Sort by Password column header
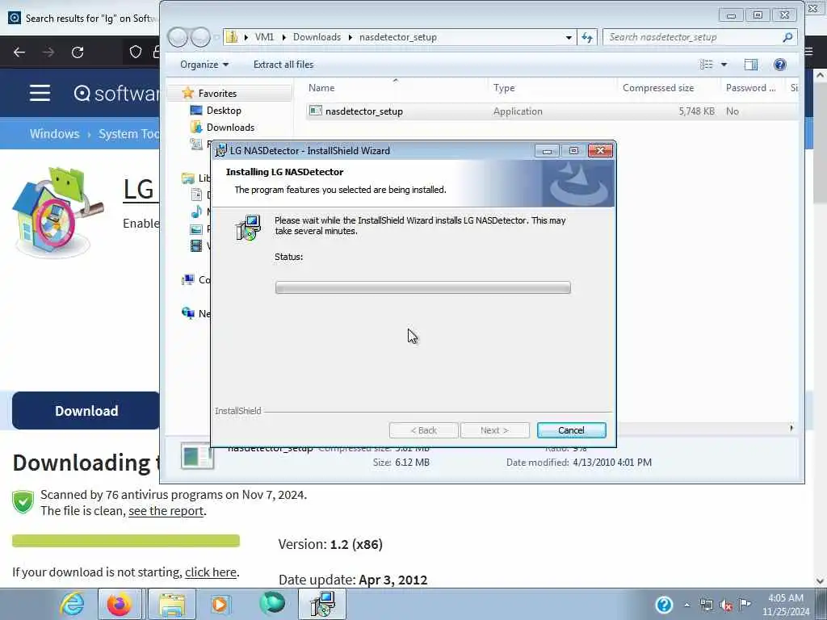Screen dimensions: 827x620 pos(750,88)
